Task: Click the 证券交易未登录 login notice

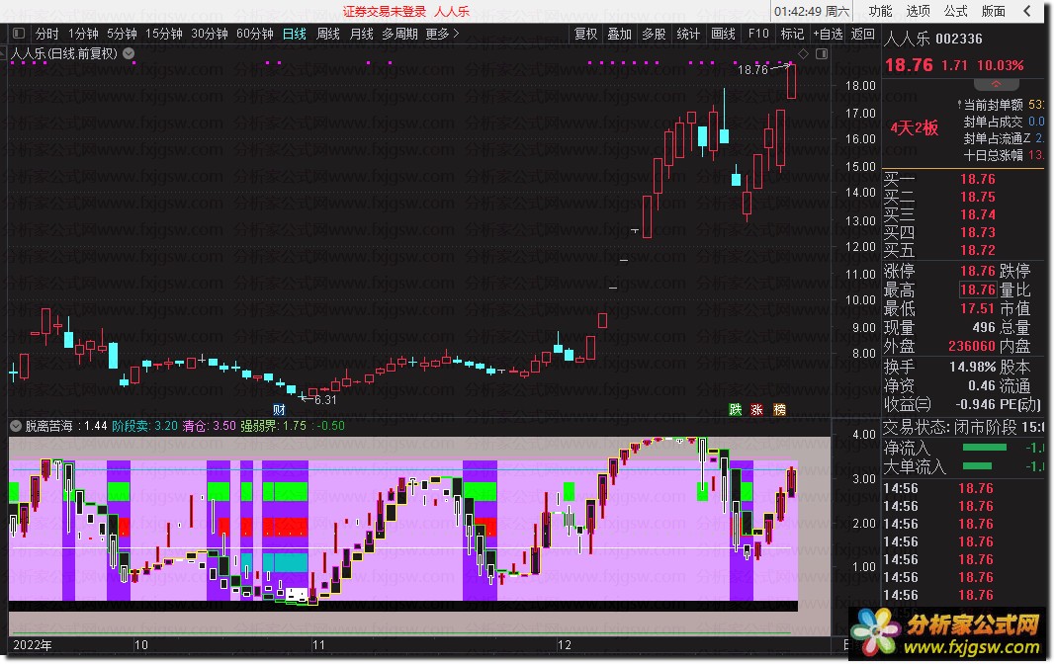Action: (x=385, y=12)
